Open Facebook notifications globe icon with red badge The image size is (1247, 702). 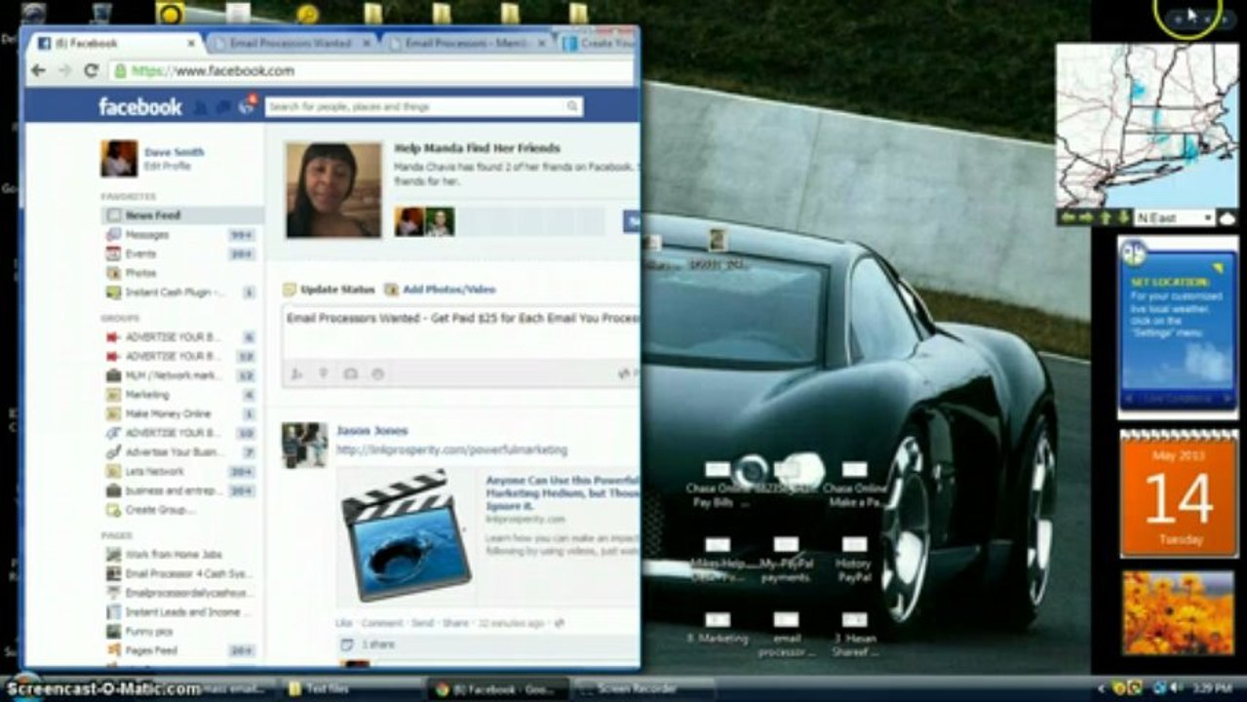coord(247,106)
